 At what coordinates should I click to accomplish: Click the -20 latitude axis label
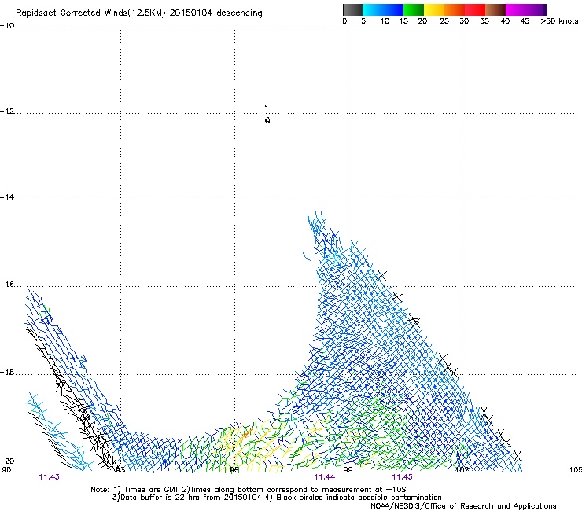tap(7, 461)
